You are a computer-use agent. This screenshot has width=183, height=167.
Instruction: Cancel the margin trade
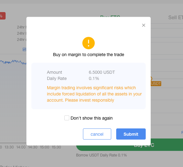pyautogui.click(x=97, y=134)
